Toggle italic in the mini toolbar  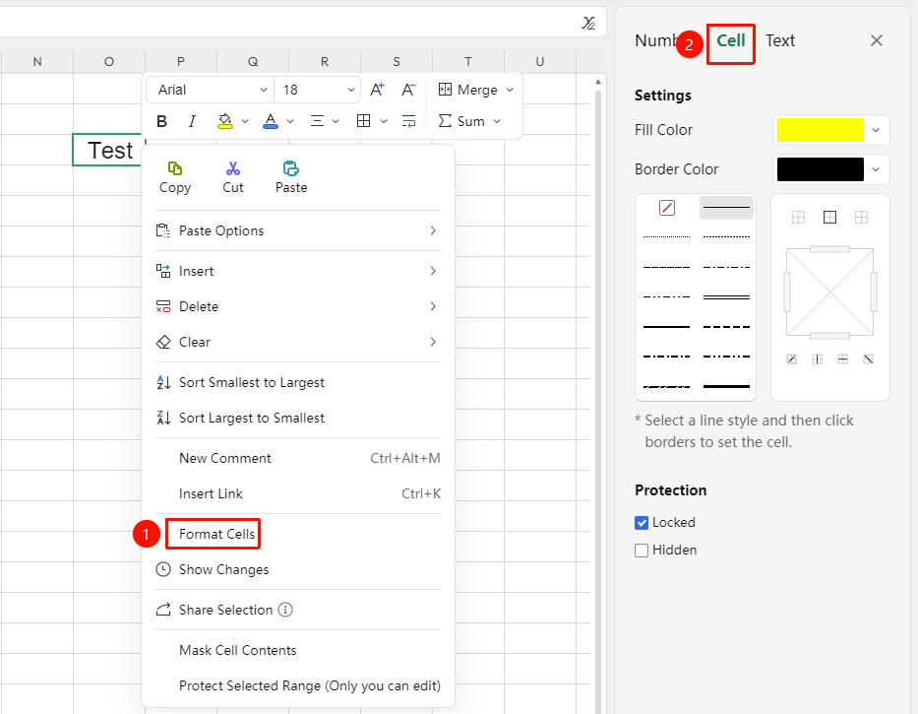click(x=192, y=121)
